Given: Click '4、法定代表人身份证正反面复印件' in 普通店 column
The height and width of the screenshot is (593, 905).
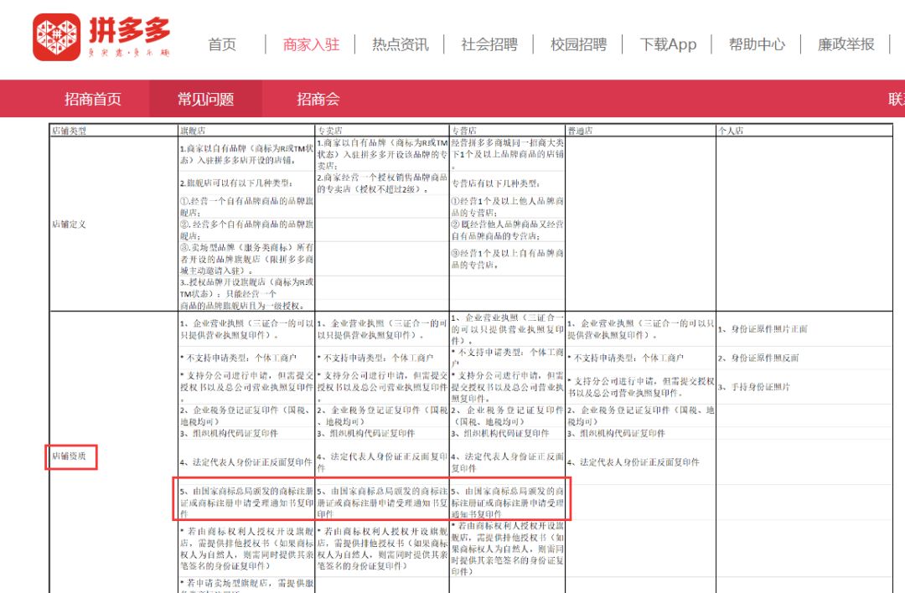Looking at the screenshot, I should pyautogui.click(x=633, y=462).
